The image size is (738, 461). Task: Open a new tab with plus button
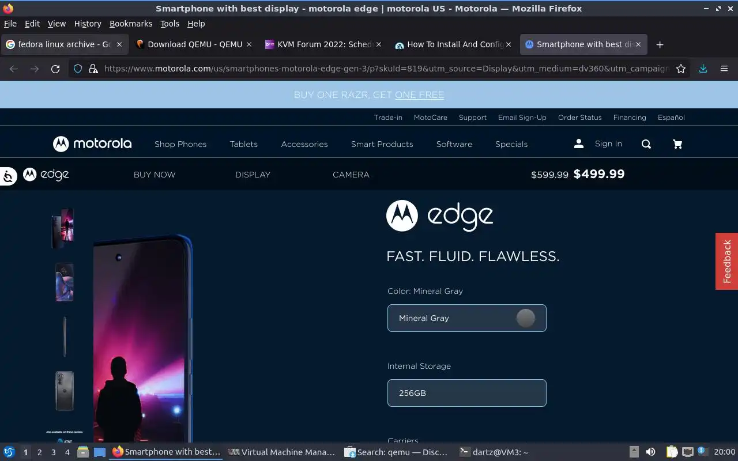point(660,44)
